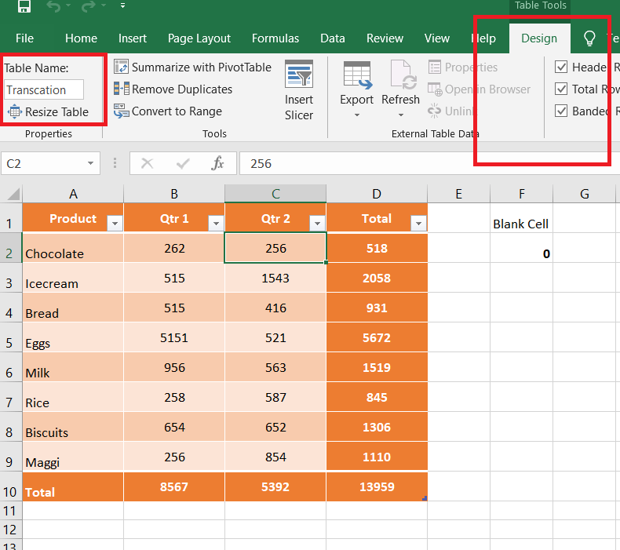Click the Qtr 1 total 8567
The width and height of the screenshot is (620, 550).
174,486
